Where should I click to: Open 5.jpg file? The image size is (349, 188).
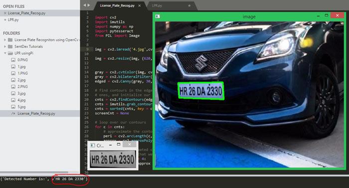tap(21, 107)
